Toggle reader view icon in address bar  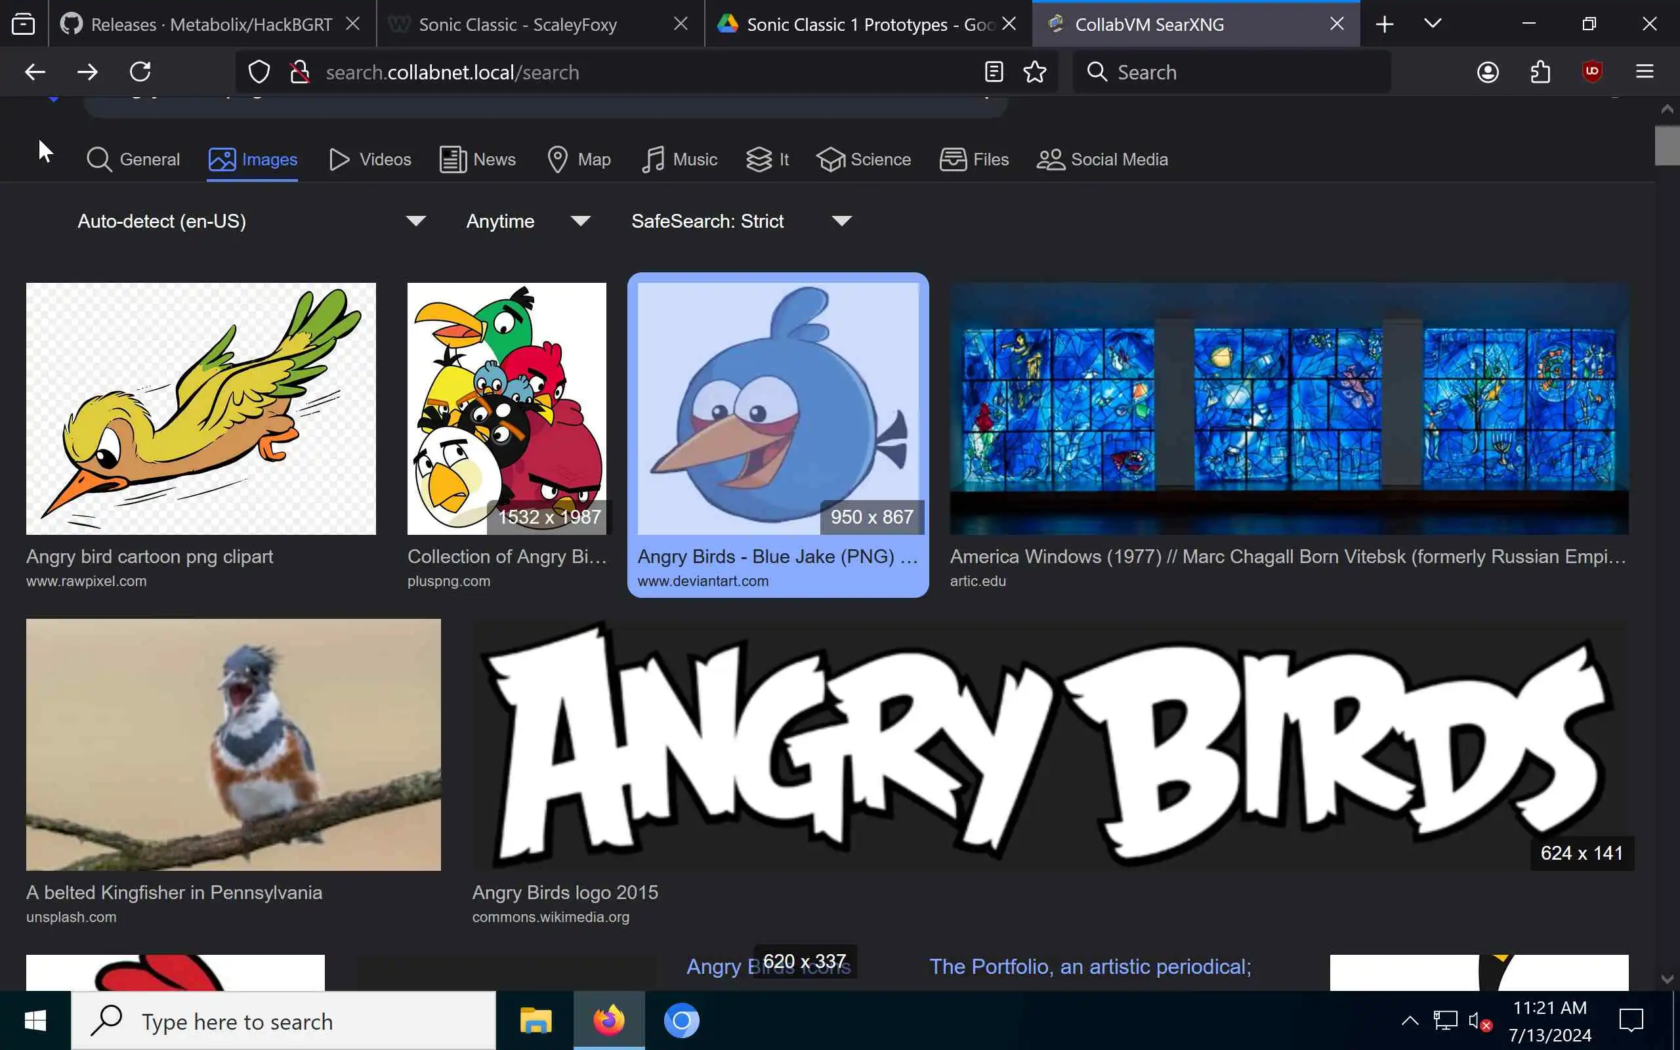point(994,72)
